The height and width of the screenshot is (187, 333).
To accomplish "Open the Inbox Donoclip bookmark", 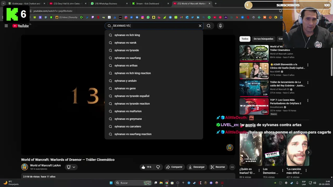I will 67,17.
